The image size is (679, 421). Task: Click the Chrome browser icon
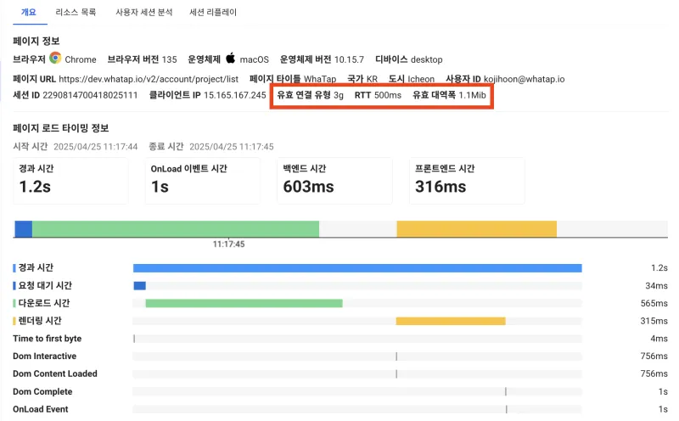[x=55, y=58]
